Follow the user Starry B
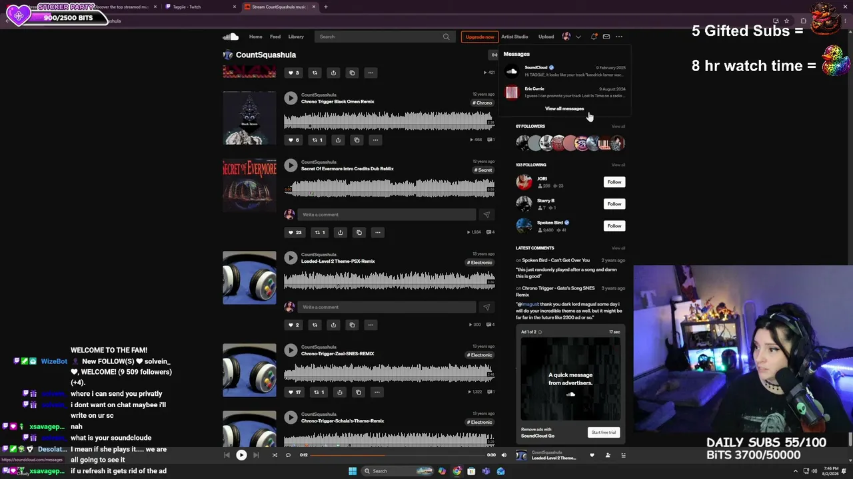Screen dimensions: 853x479 (614, 204)
